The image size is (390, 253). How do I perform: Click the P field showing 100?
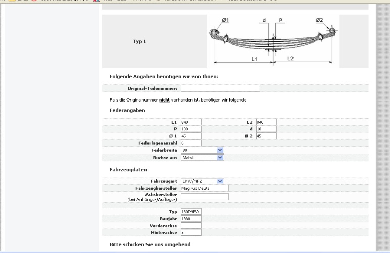click(x=191, y=129)
